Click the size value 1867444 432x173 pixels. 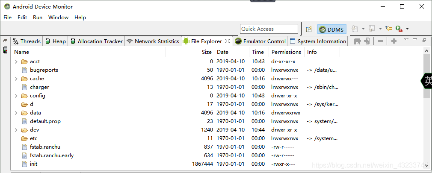[x=202, y=164]
